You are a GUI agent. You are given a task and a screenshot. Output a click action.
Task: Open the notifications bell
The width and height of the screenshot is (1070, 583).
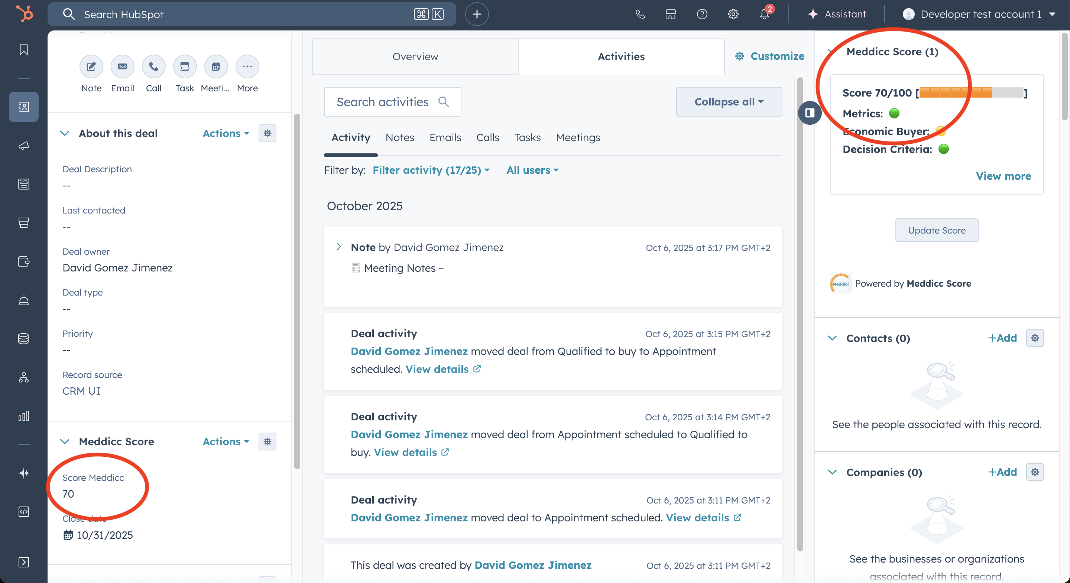[x=764, y=14]
